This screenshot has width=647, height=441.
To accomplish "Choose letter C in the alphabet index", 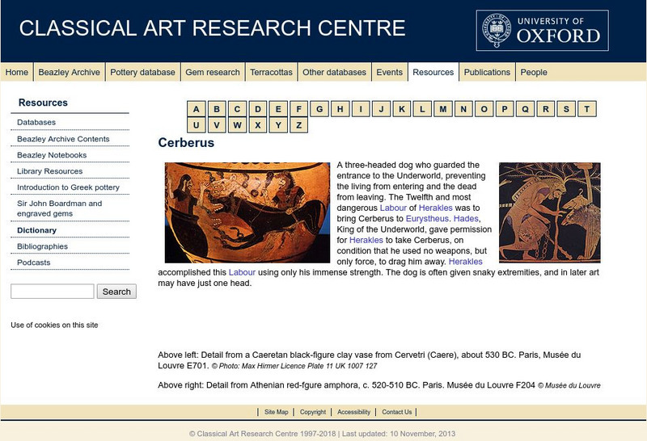I will click(x=237, y=109).
